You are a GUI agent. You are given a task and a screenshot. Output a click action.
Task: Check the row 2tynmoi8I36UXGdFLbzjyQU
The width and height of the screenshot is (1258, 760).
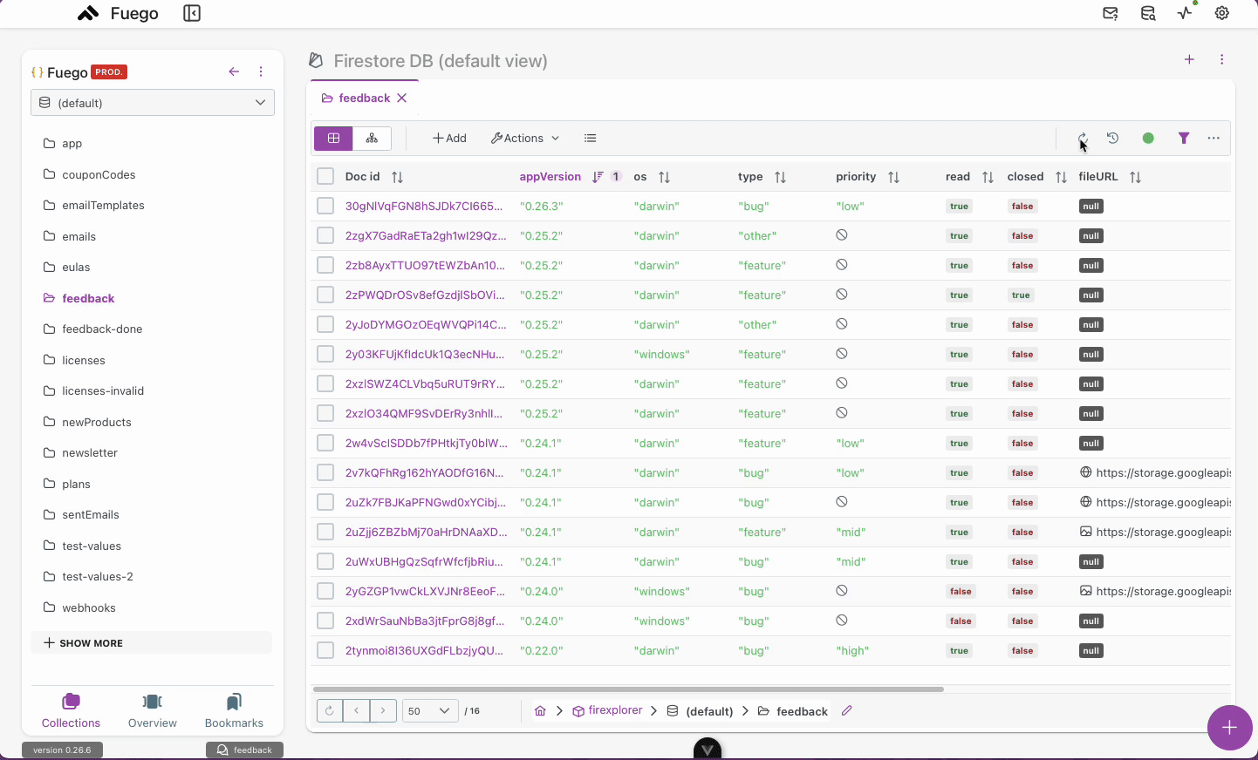click(x=325, y=650)
